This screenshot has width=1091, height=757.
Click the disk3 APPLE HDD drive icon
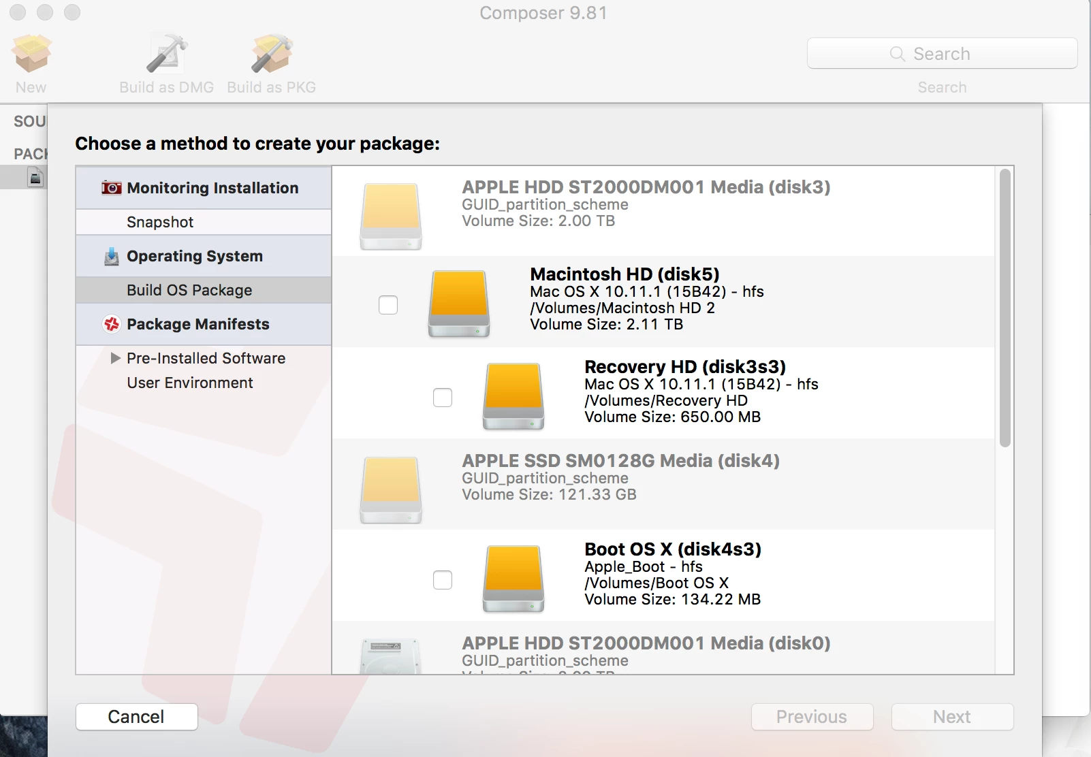click(x=391, y=216)
